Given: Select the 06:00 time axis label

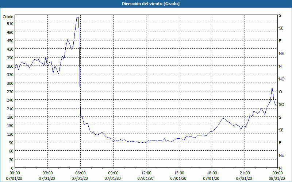Looking at the screenshot, I should pyautogui.click(x=80, y=173).
